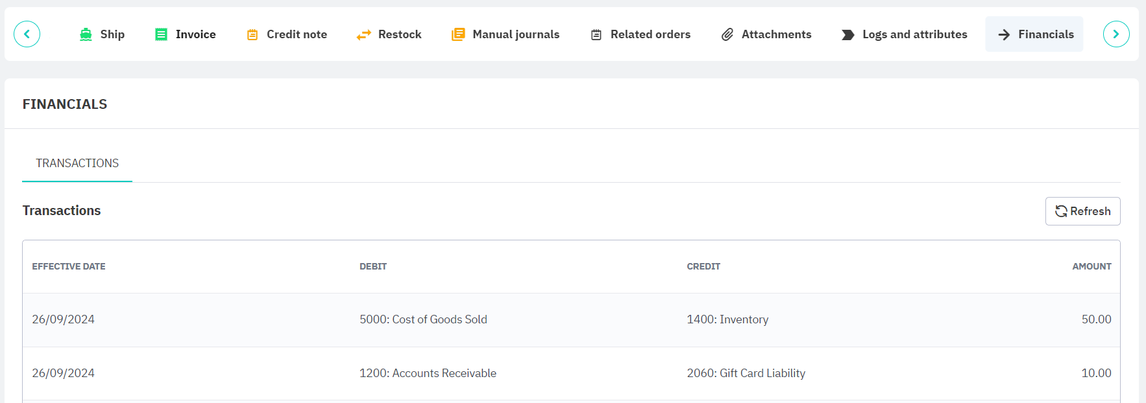Sort by EFFECTIVE DATE column header

coord(69,266)
